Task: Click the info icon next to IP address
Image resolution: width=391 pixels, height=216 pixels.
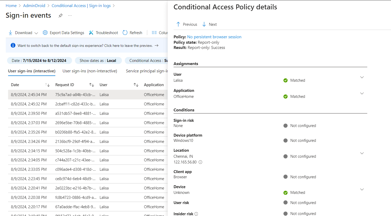Action: 200,162
